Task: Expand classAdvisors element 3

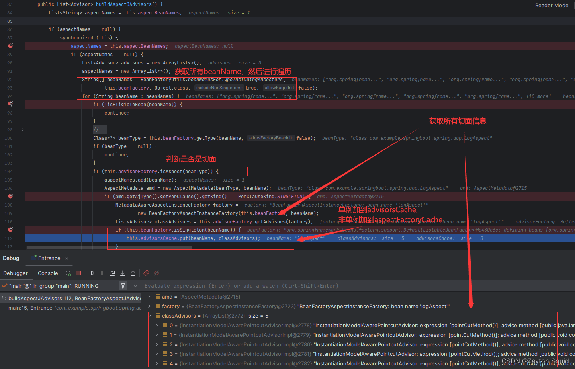Action: point(157,354)
